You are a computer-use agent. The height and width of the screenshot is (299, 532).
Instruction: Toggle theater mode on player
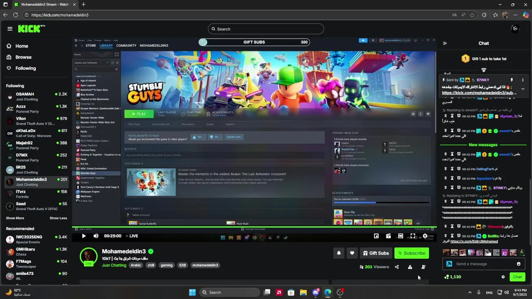[400, 236]
